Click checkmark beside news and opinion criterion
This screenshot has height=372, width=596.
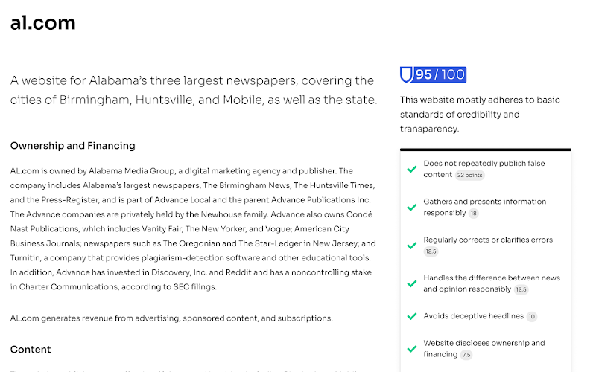point(412,283)
